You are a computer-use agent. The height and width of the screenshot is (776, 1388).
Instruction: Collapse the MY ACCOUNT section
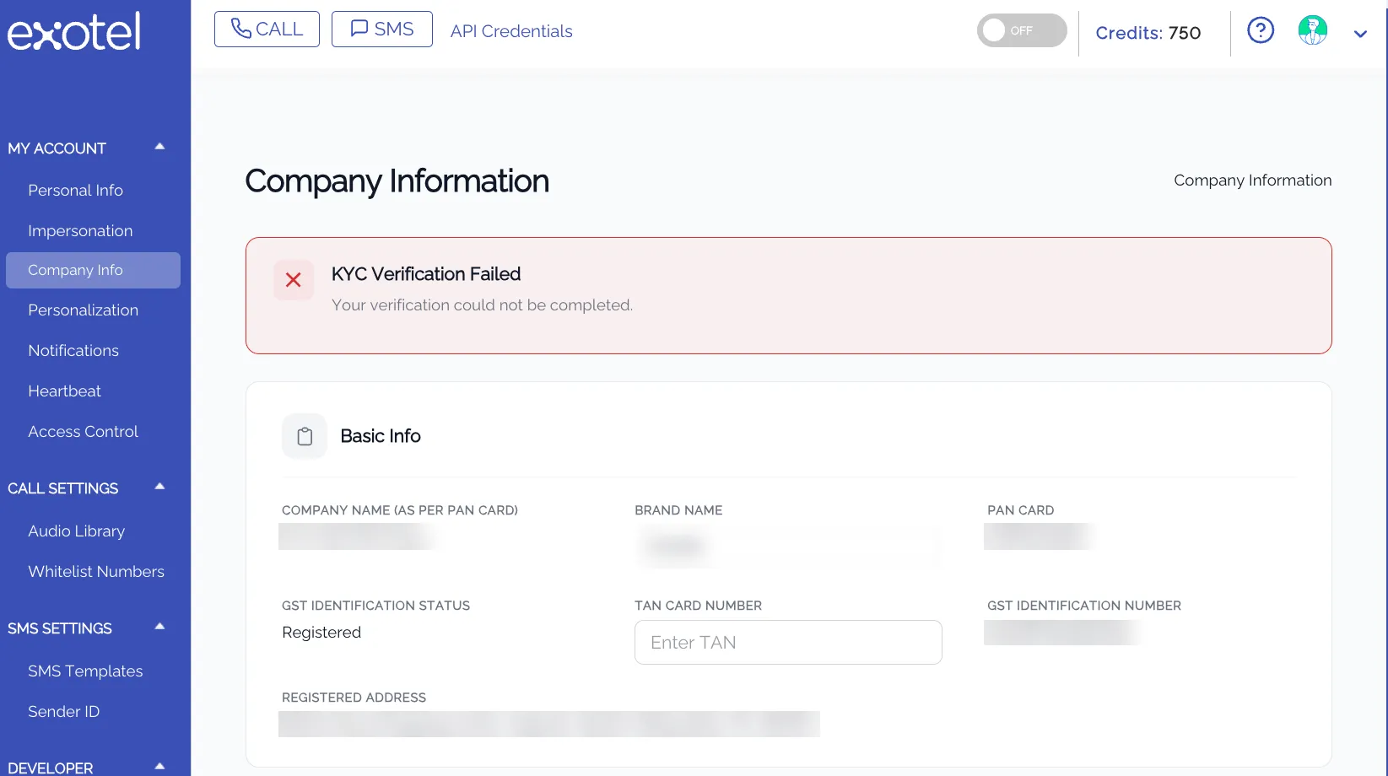tap(159, 147)
